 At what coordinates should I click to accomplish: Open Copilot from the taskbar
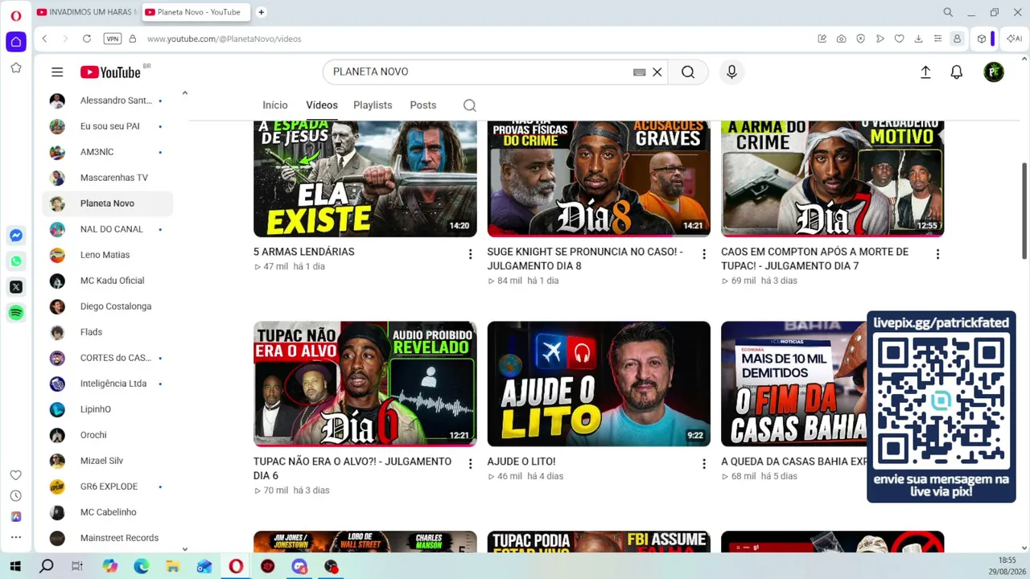click(109, 567)
